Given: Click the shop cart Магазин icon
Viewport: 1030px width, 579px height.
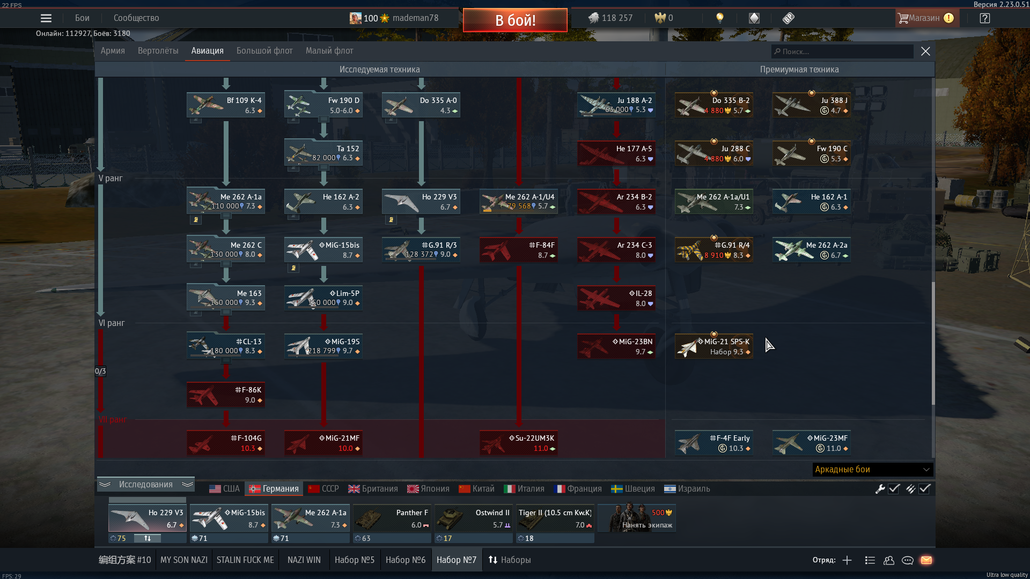Looking at the screenshot, I should click(903, 18).
